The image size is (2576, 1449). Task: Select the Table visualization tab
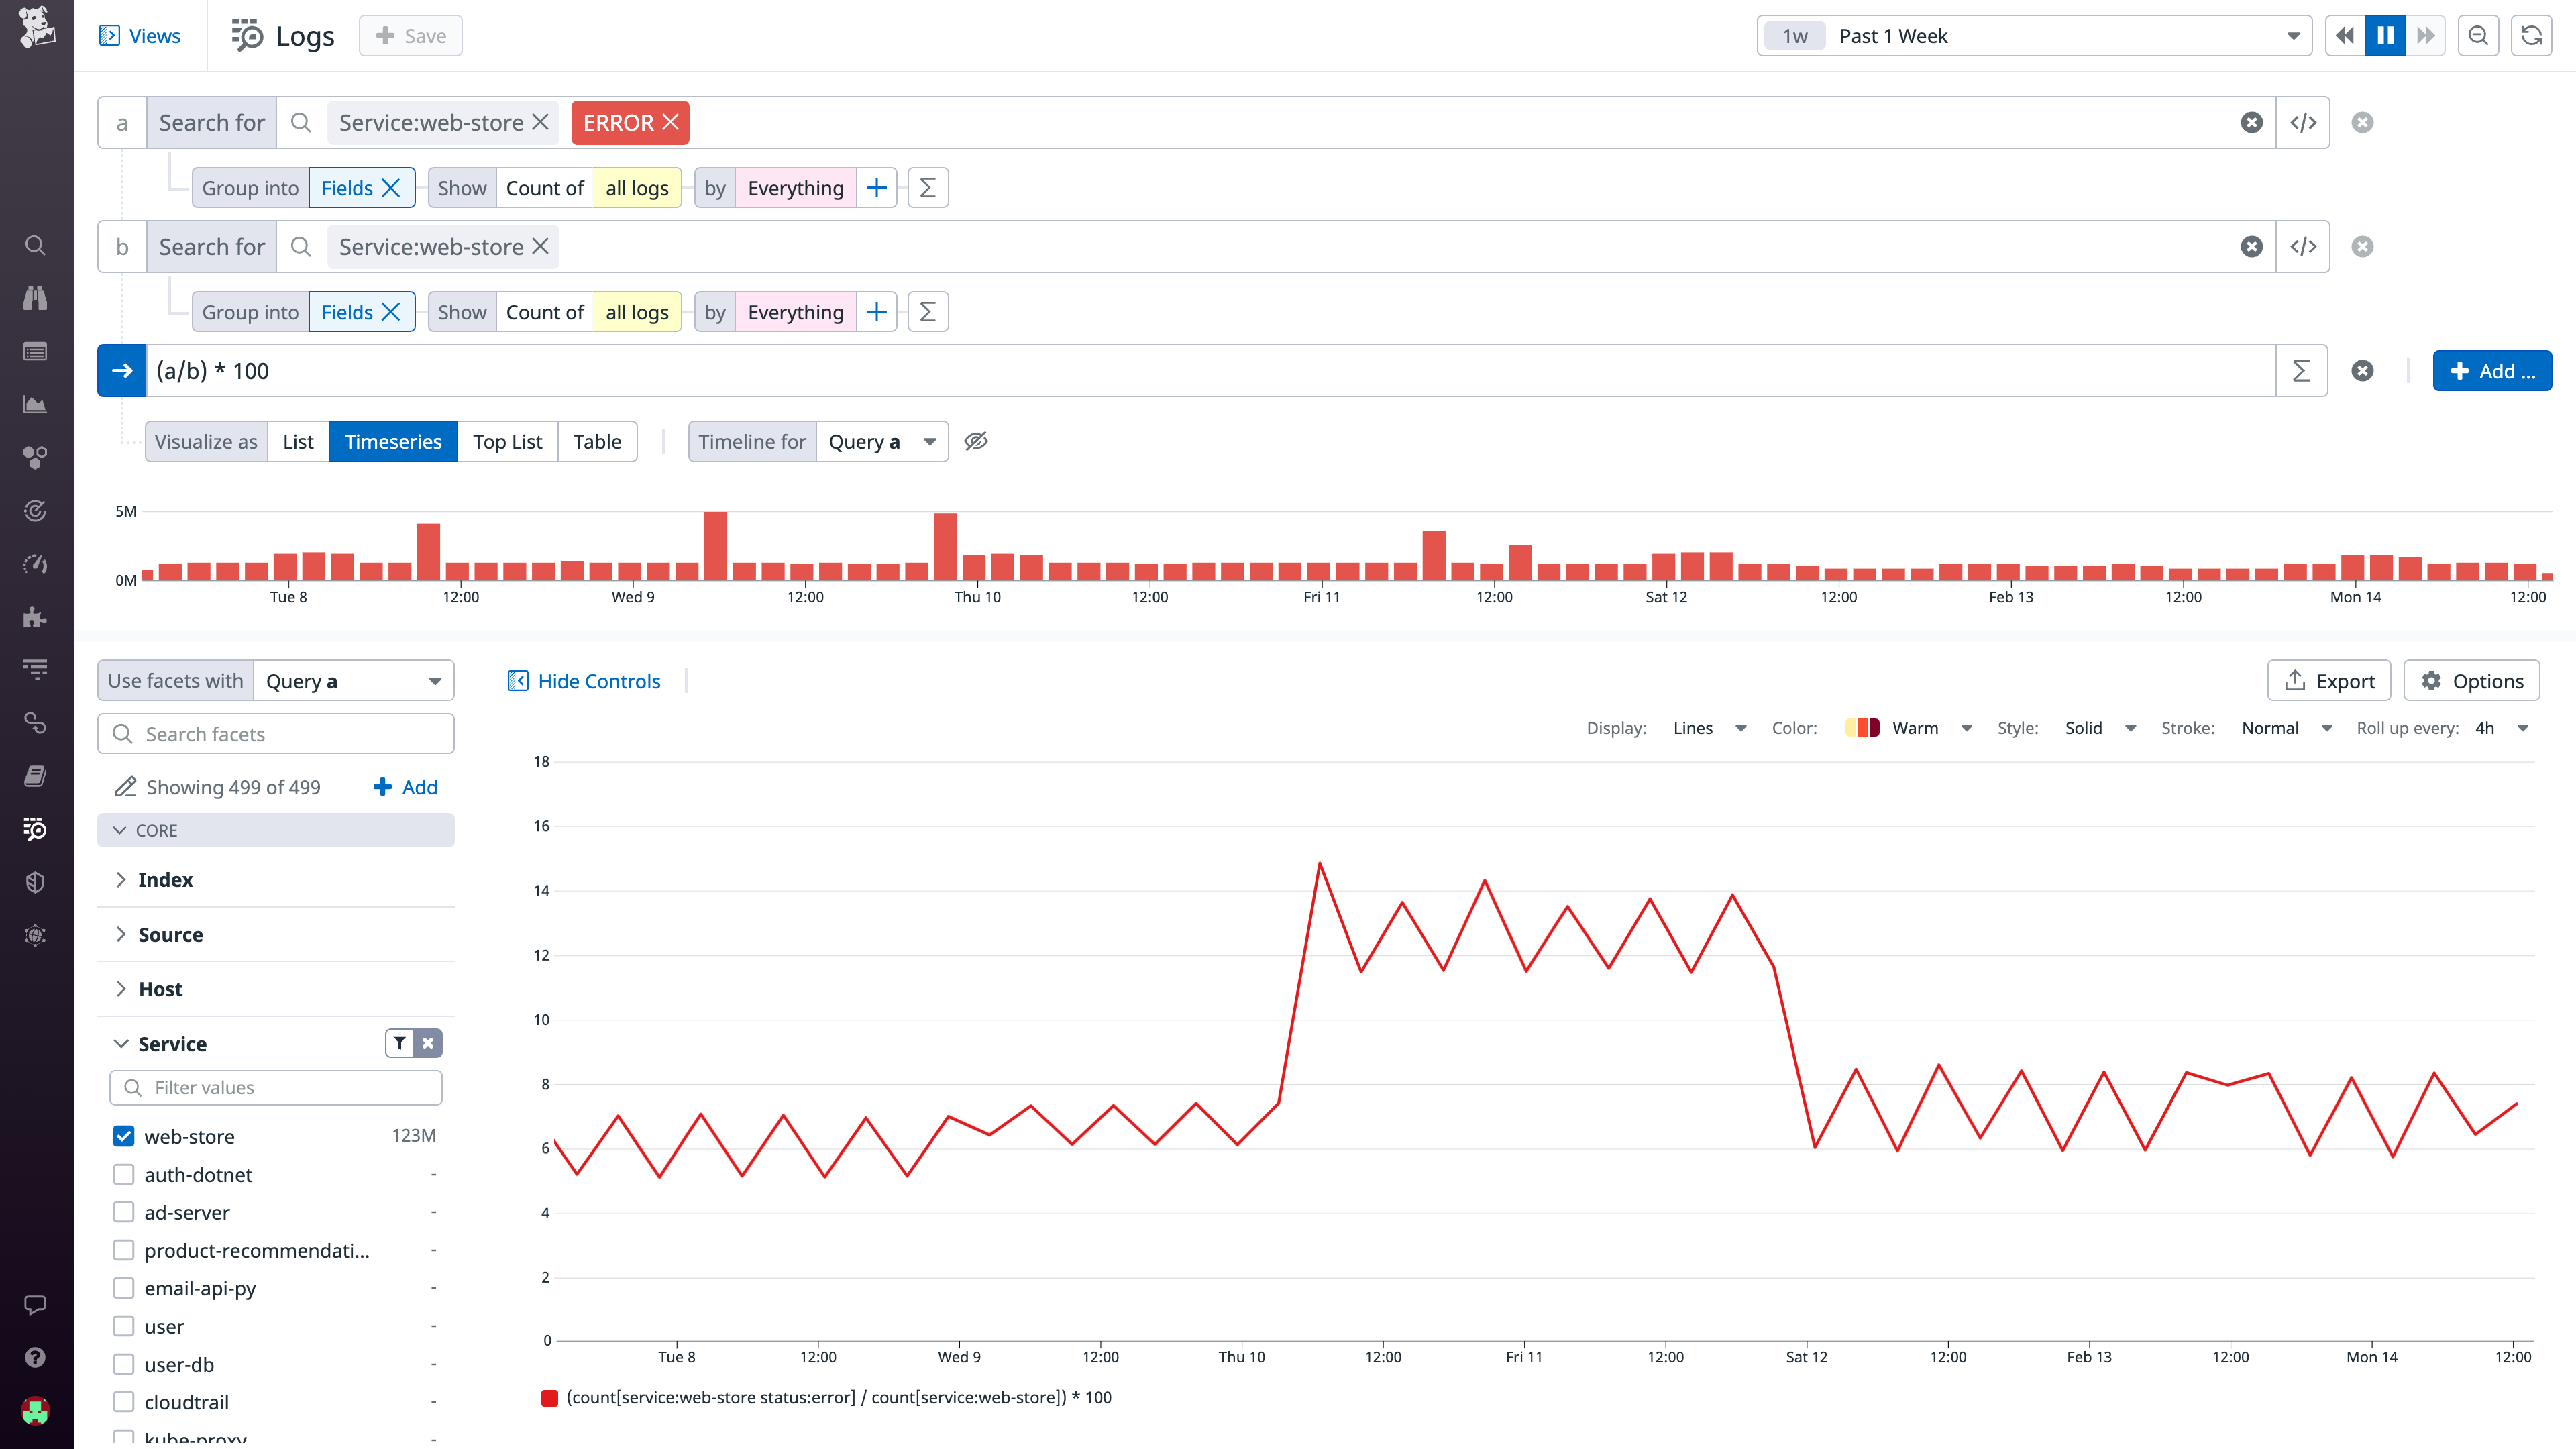(597, 441)
